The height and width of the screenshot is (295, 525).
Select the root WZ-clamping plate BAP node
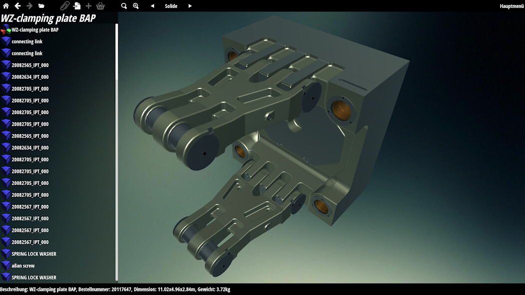[35, 30]
